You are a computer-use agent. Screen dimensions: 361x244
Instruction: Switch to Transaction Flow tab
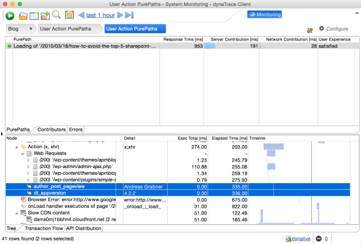[44, 228]
